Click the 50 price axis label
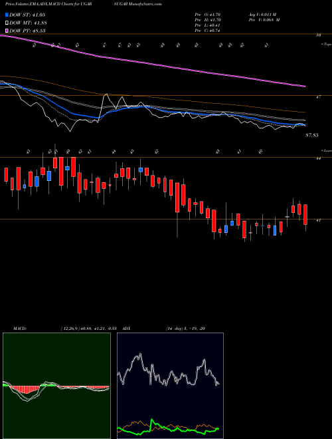The width and height of the screenshot is (332, 439). (x=318, y=35)
